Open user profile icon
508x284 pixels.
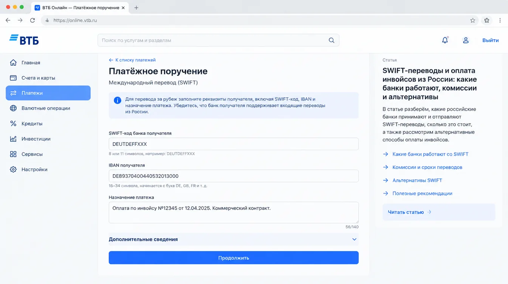click(466, 40)
